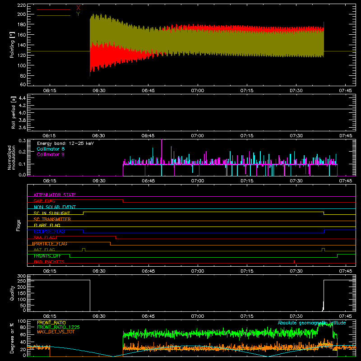Select the PARTICLE_FLAG label
Screen dimensions: 361x361
pos(51,244)
